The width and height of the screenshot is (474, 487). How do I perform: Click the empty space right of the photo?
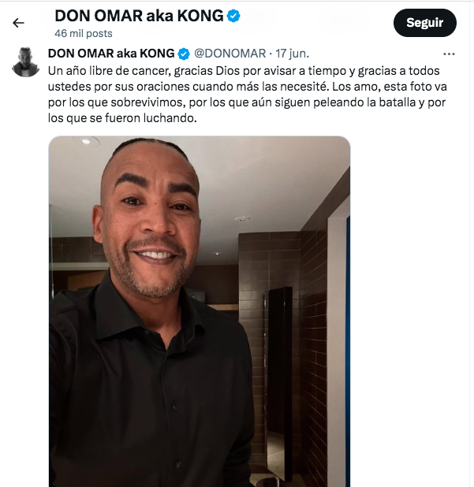click(x=409, y=310)
